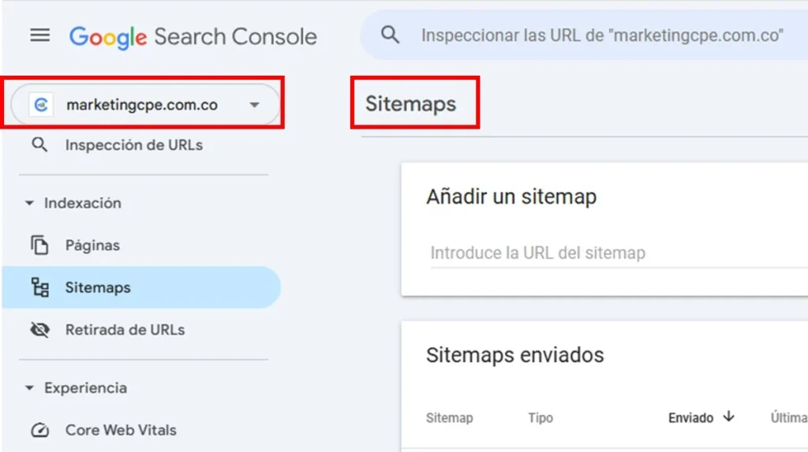The height and width of the screenshot is (452, 808).
Task: Click the Sitemaps page heading
Action: [x=410, y=103]
